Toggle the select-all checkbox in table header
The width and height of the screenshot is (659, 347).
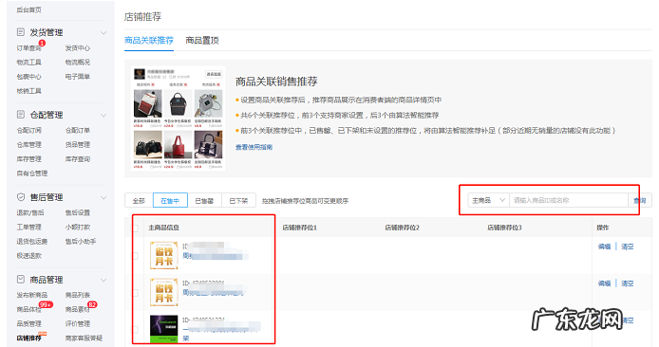135,228
